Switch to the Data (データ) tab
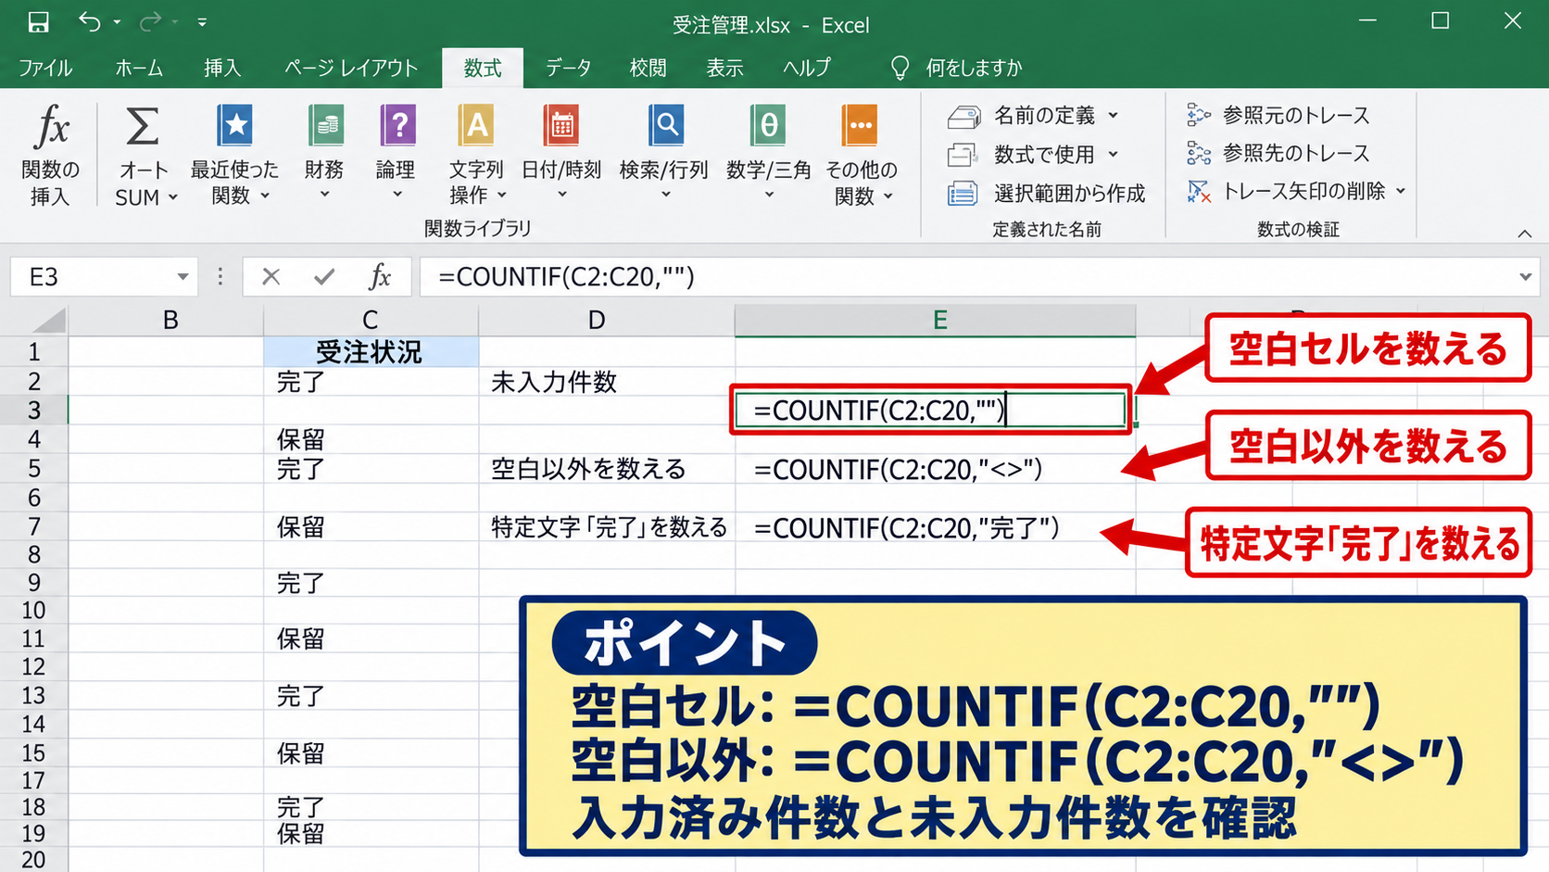The image size is (1549, 872). (x=568, y=68)
